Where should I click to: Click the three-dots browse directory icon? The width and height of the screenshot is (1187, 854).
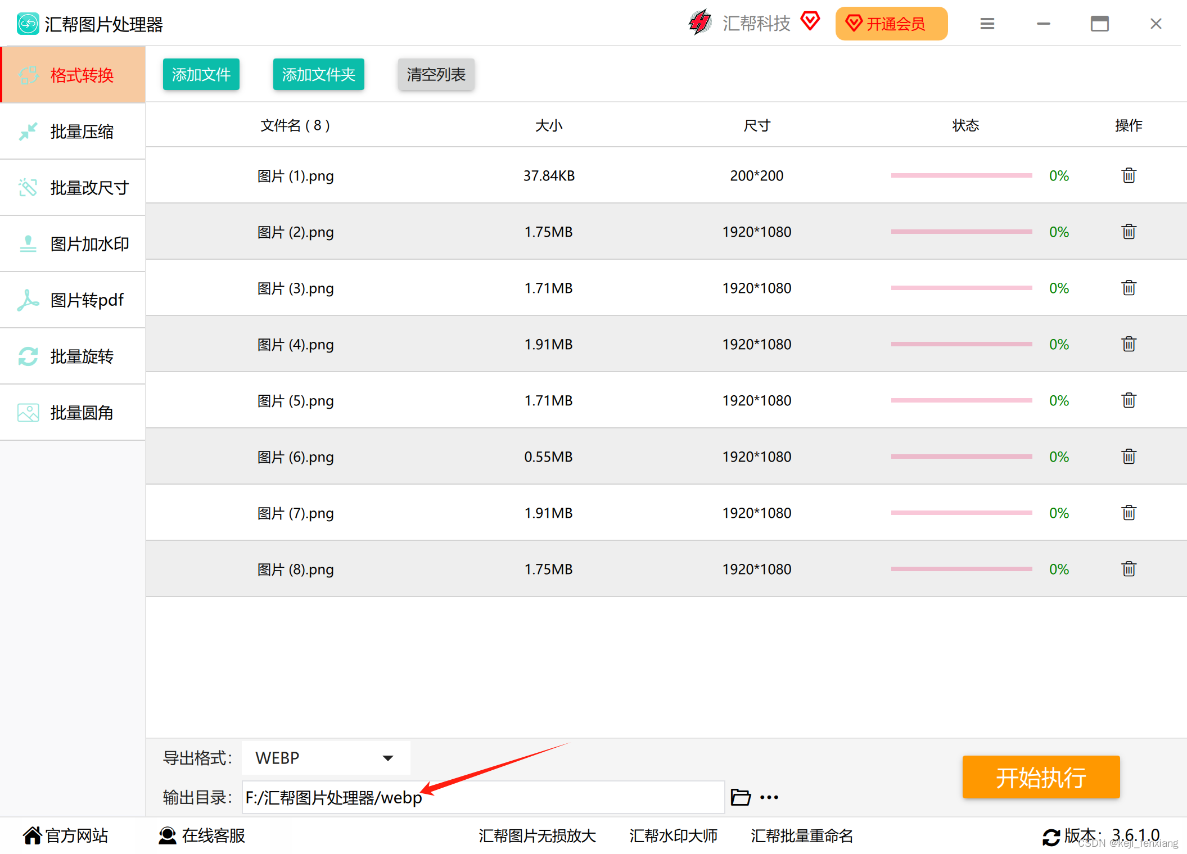click(769, 797)
